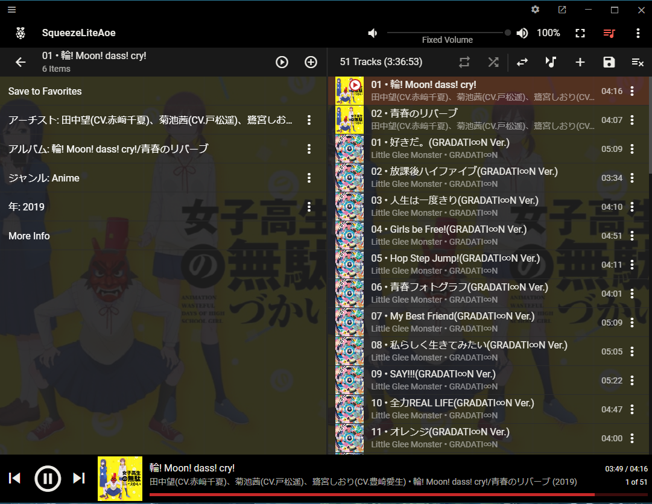Click the 51 Tracks (3:36:53) queue summary
652x504 pixels.
[381, 62]
